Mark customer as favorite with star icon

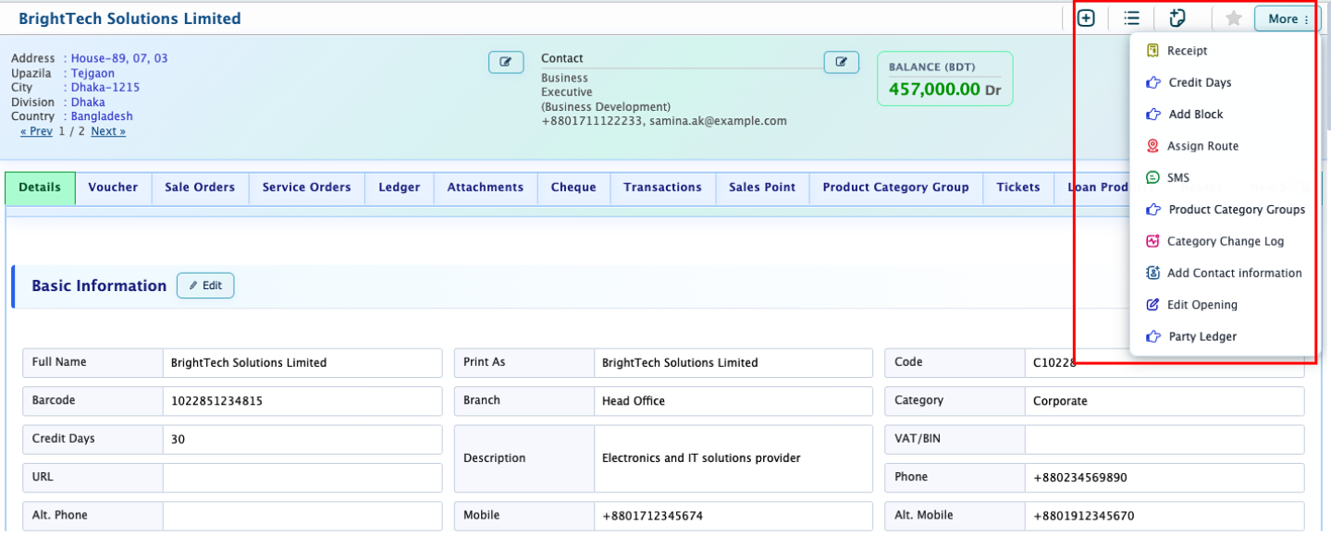[x=1233, y=18]
